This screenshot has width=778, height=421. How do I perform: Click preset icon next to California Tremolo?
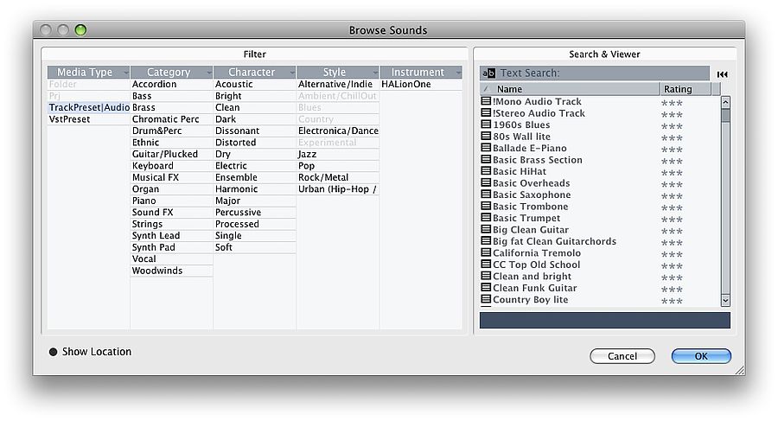[486, 253]
